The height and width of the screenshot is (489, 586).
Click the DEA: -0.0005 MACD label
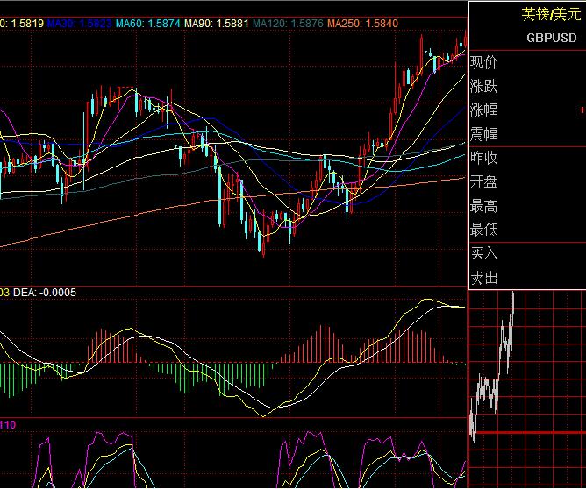click(45, 293)
